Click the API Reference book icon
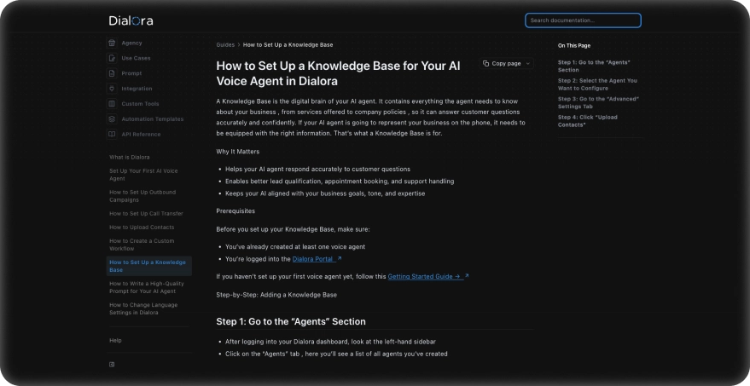 click(112, 134)
